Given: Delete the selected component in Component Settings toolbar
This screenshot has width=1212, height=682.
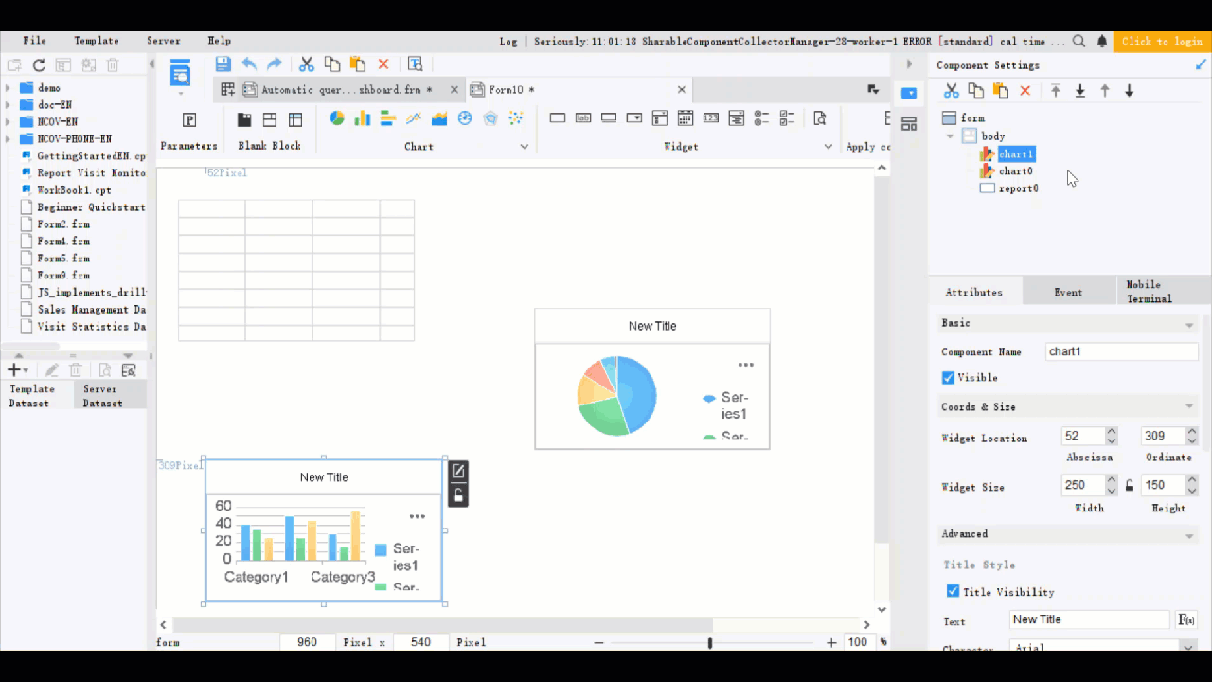Looking at the screenshot, I should 1025,91.
